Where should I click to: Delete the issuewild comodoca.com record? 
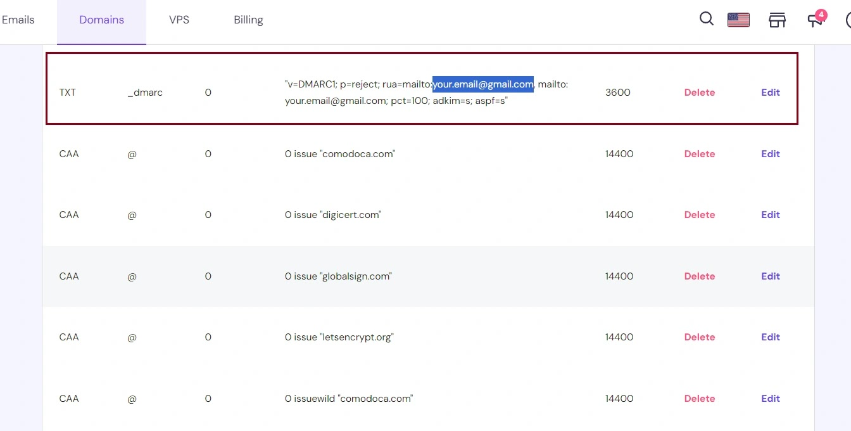[x=699, y=399]
